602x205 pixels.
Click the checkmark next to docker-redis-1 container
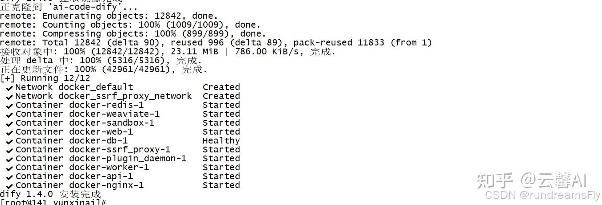[9, 106]
